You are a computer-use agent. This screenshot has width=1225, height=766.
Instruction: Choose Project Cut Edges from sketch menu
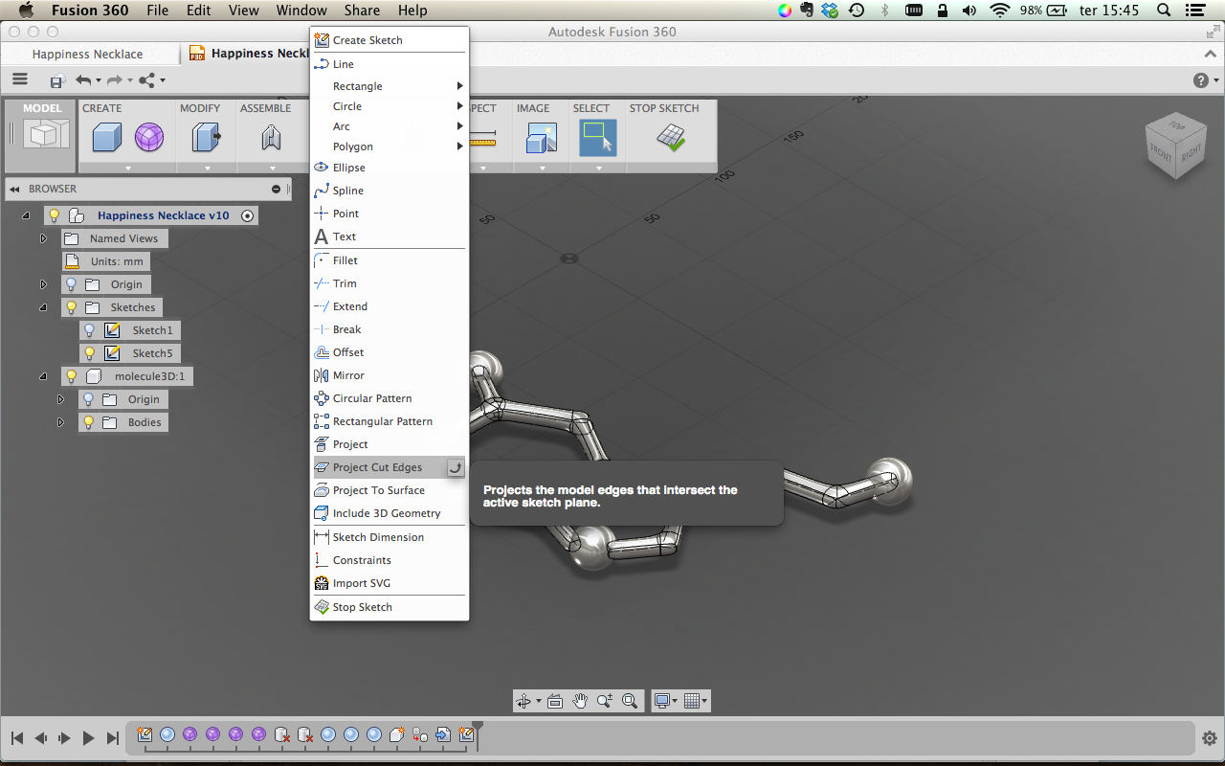click(390, 467)
